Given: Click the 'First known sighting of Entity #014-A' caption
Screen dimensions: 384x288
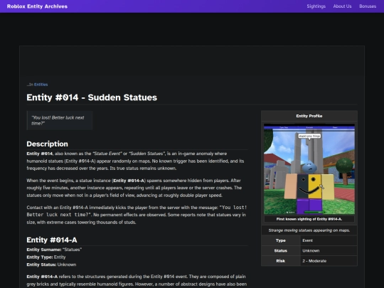Looking at the screenshot, I should click(x=309, y=219).
